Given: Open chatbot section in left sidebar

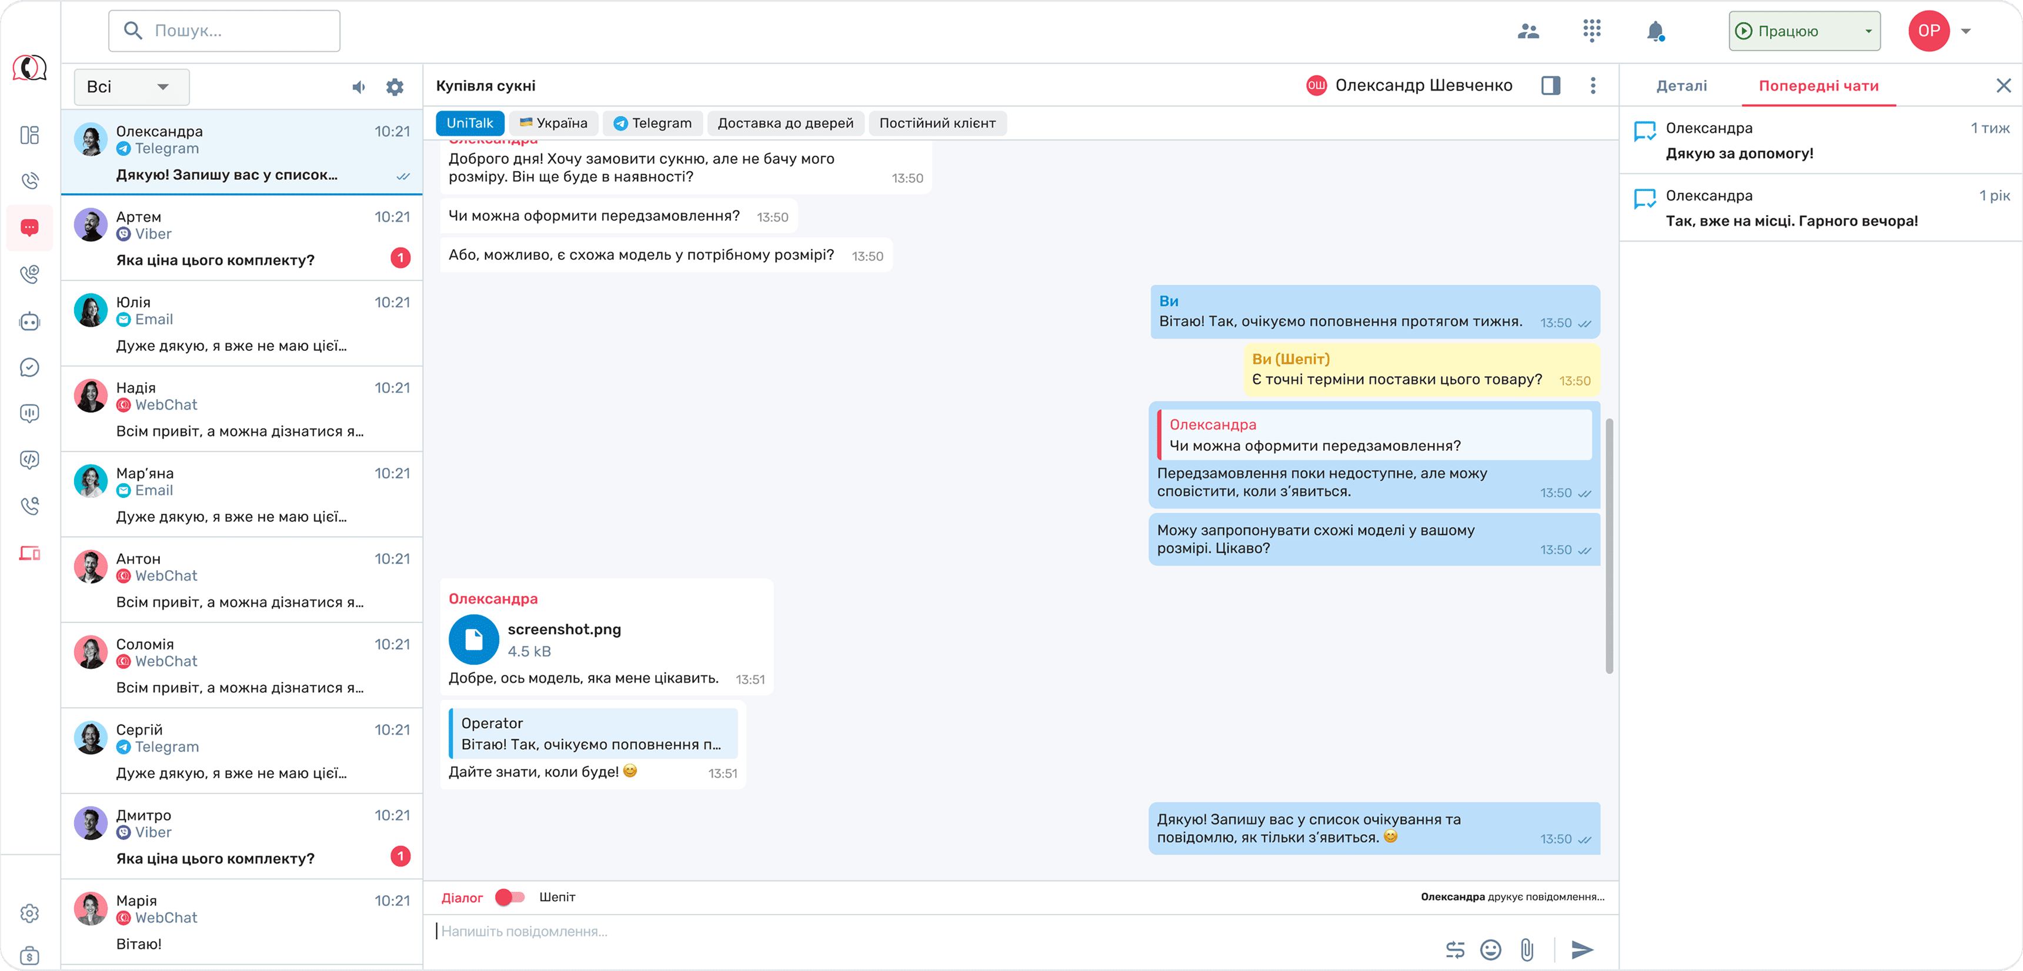Looking at the screenshot, I should [30, 322].
